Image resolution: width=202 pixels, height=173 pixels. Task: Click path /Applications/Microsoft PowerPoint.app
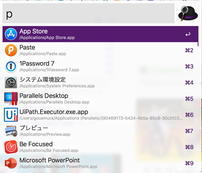click(x=58, y=167)
